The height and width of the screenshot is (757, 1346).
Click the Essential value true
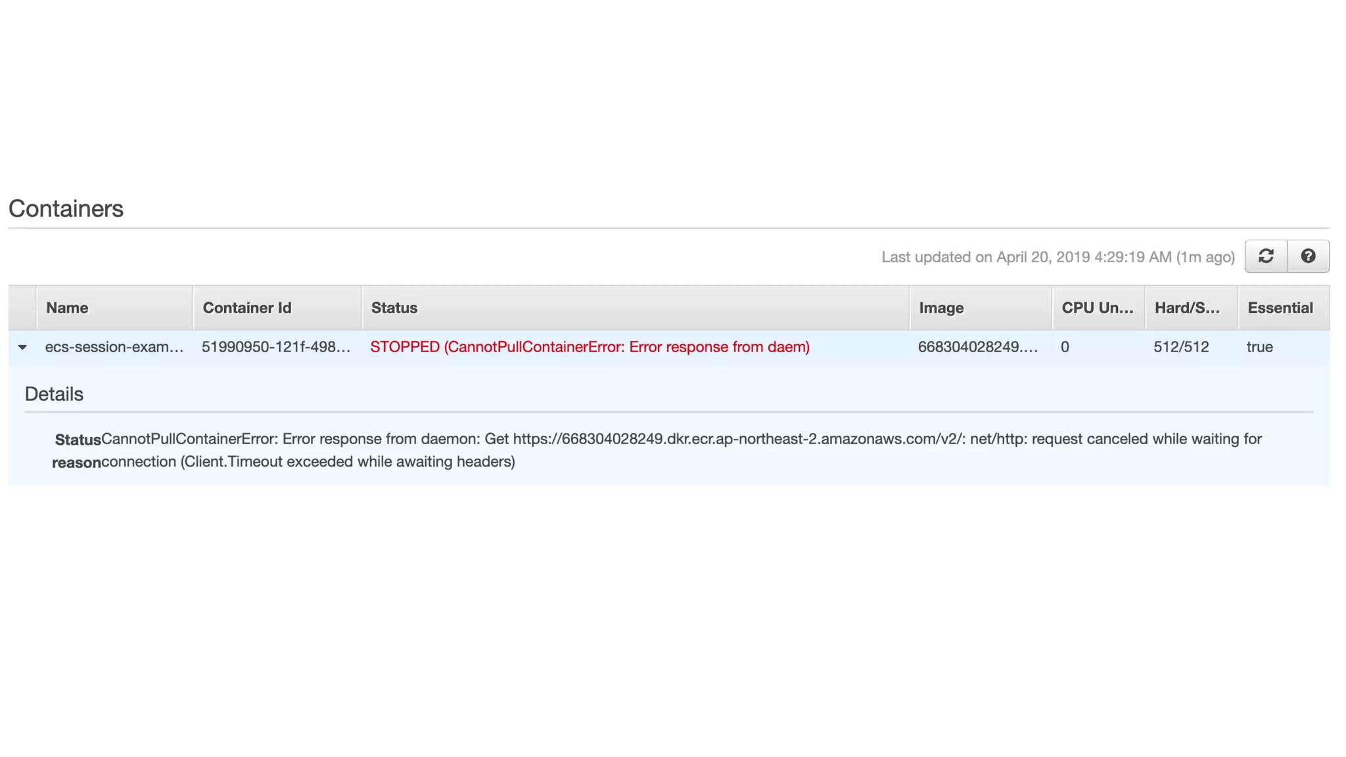coord(1259,347)
